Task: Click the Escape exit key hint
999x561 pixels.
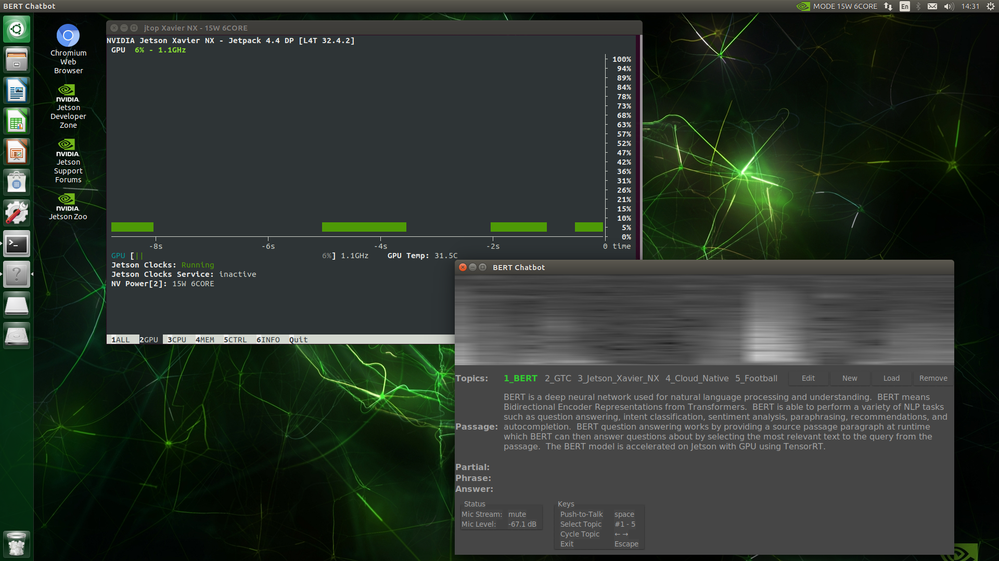Action: coord(626,544)
